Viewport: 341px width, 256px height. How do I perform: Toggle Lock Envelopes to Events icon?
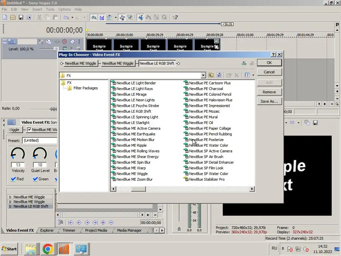click(x=122, y=17)
